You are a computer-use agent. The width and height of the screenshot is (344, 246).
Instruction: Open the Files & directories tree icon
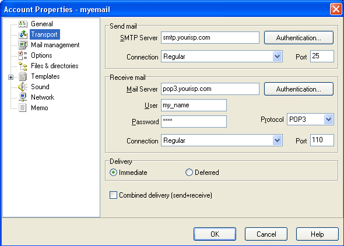(x=23, y=66)
